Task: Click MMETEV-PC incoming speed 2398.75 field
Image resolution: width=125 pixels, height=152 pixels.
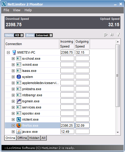Action: [x=67, y=52]
